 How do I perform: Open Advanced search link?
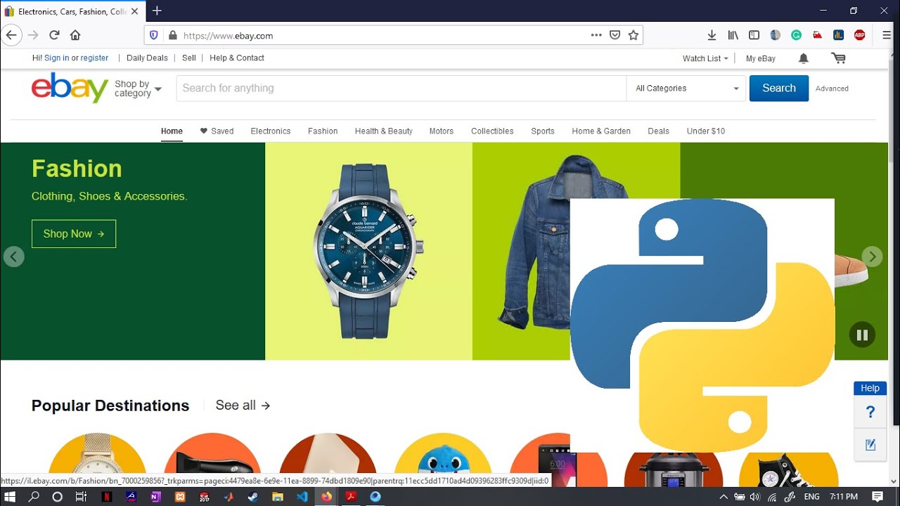[832, 89]
